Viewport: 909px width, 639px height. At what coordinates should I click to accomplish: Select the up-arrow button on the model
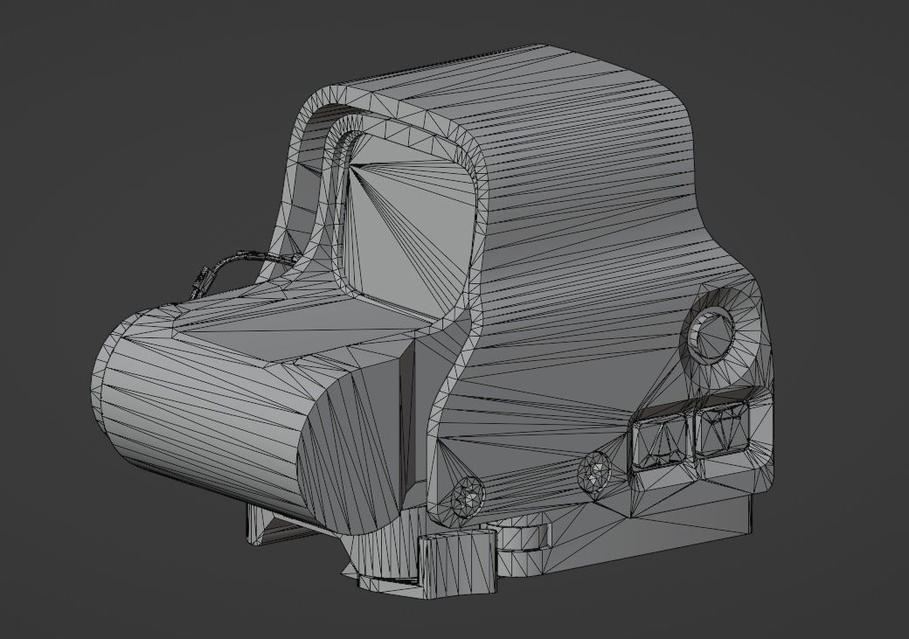click(x=662, y=445)
